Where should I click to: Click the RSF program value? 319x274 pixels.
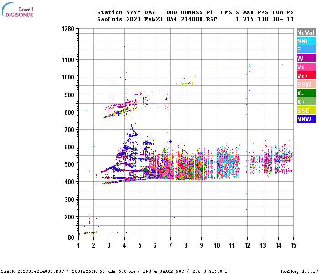(211, 19)
